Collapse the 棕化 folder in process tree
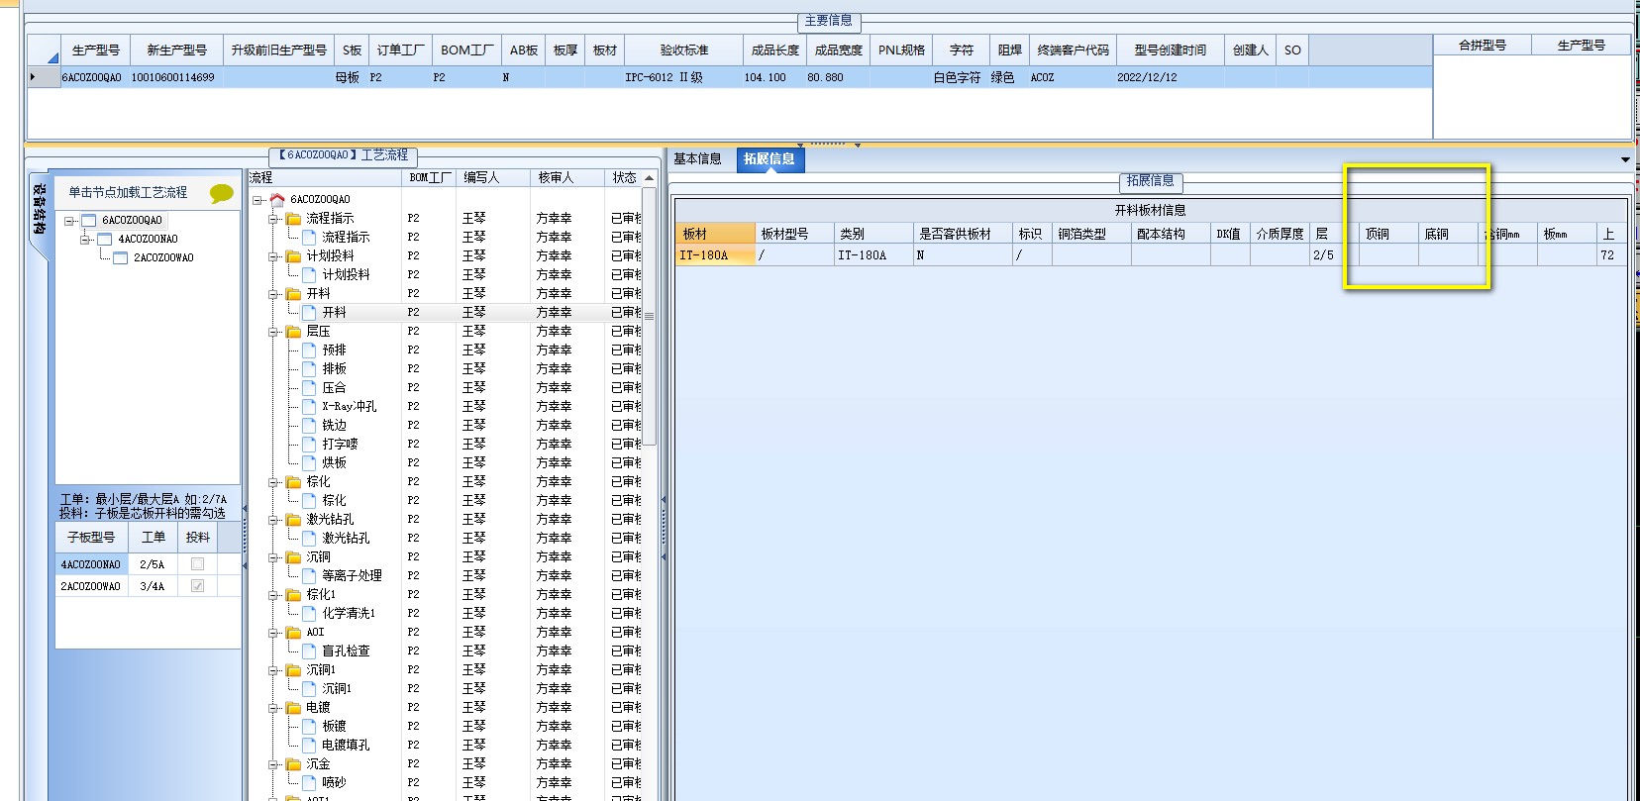Screen dimensions: 1640x801 (273, 482)
